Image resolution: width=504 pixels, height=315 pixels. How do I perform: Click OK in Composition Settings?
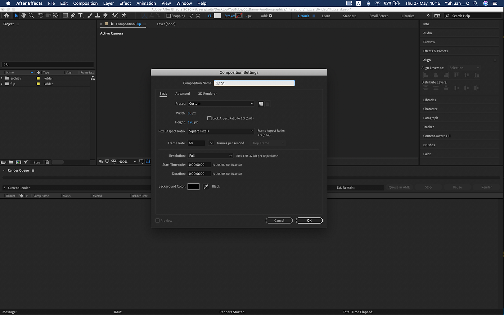309,221
